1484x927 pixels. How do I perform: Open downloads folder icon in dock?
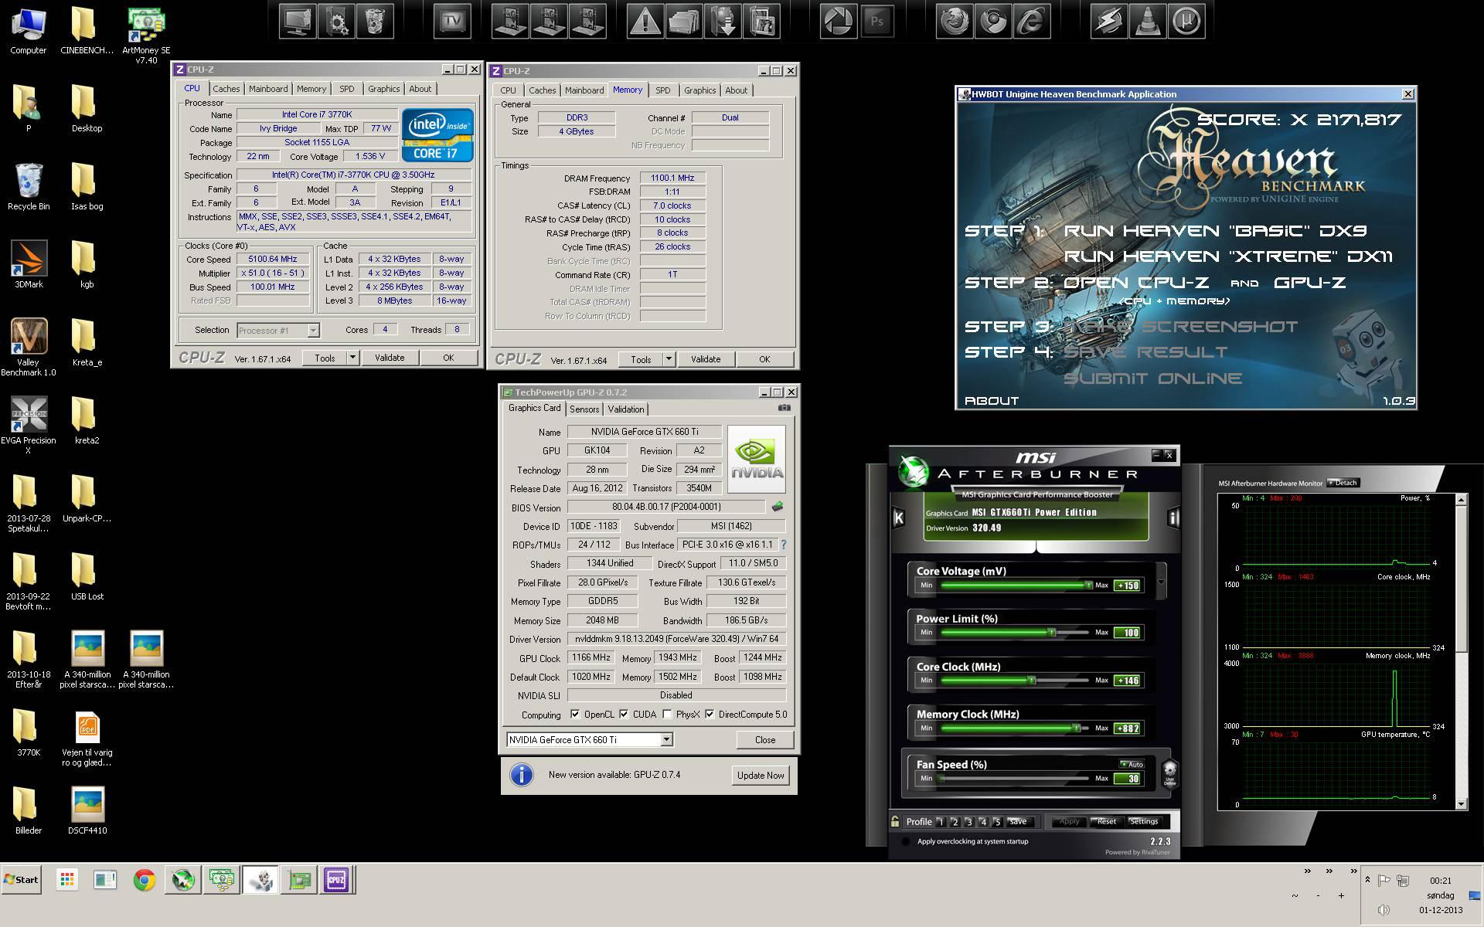[x=723, y=21]
